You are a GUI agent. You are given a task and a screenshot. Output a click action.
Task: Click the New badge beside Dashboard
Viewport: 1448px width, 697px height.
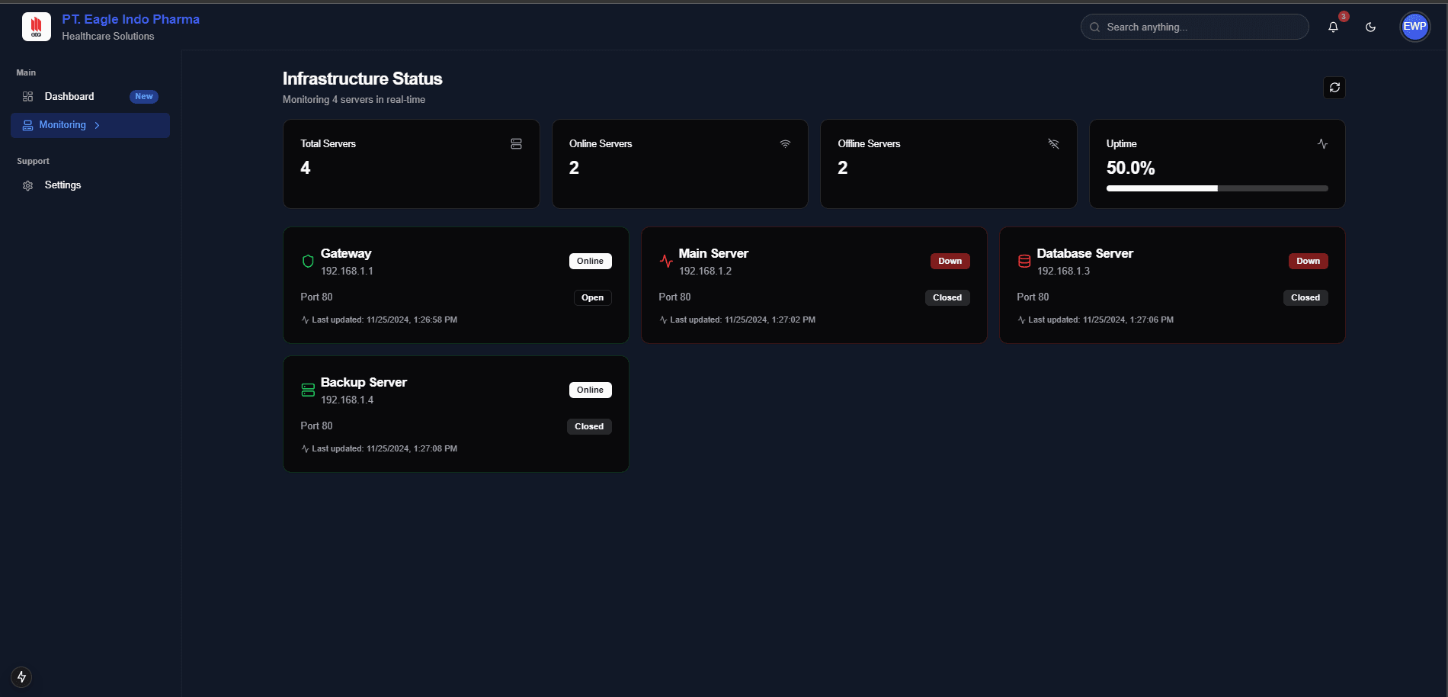point(144,97)
